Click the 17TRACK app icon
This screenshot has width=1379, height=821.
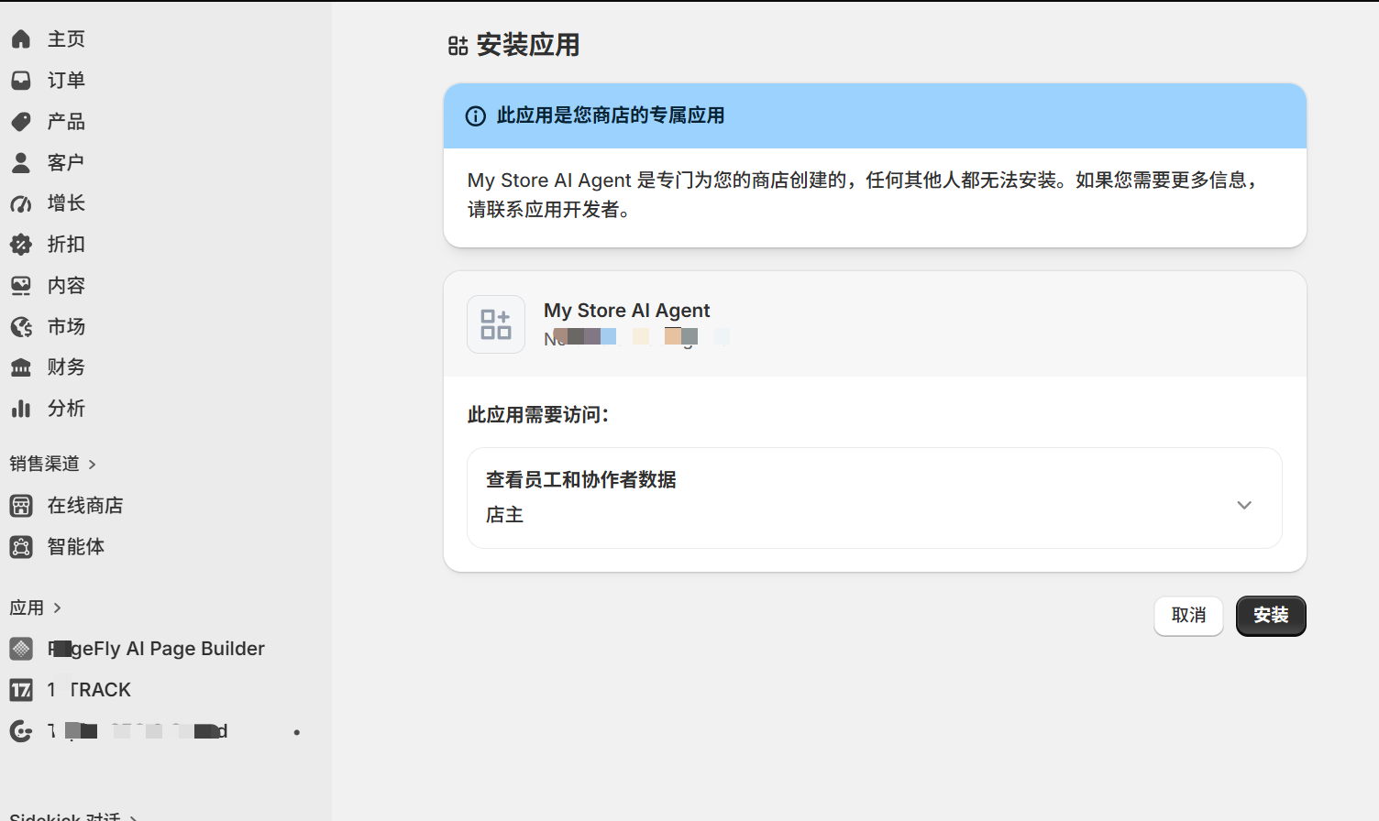[x=21, y=689]
